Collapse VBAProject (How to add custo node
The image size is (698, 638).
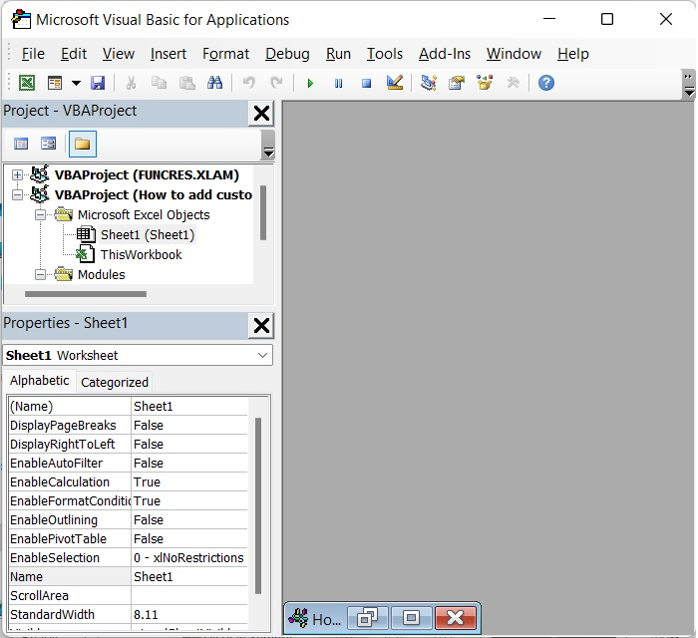click(17, 194)
